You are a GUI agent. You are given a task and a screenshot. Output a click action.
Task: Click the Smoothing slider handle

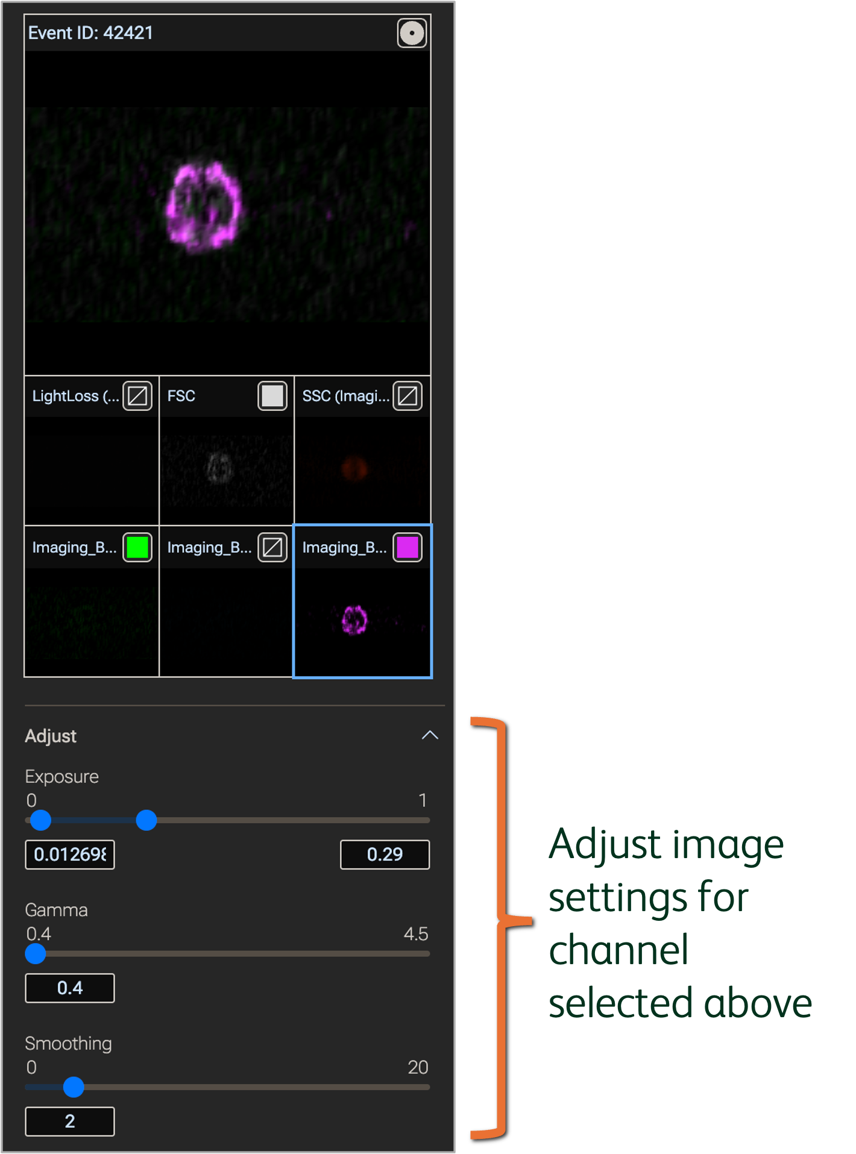point(74,1087)
